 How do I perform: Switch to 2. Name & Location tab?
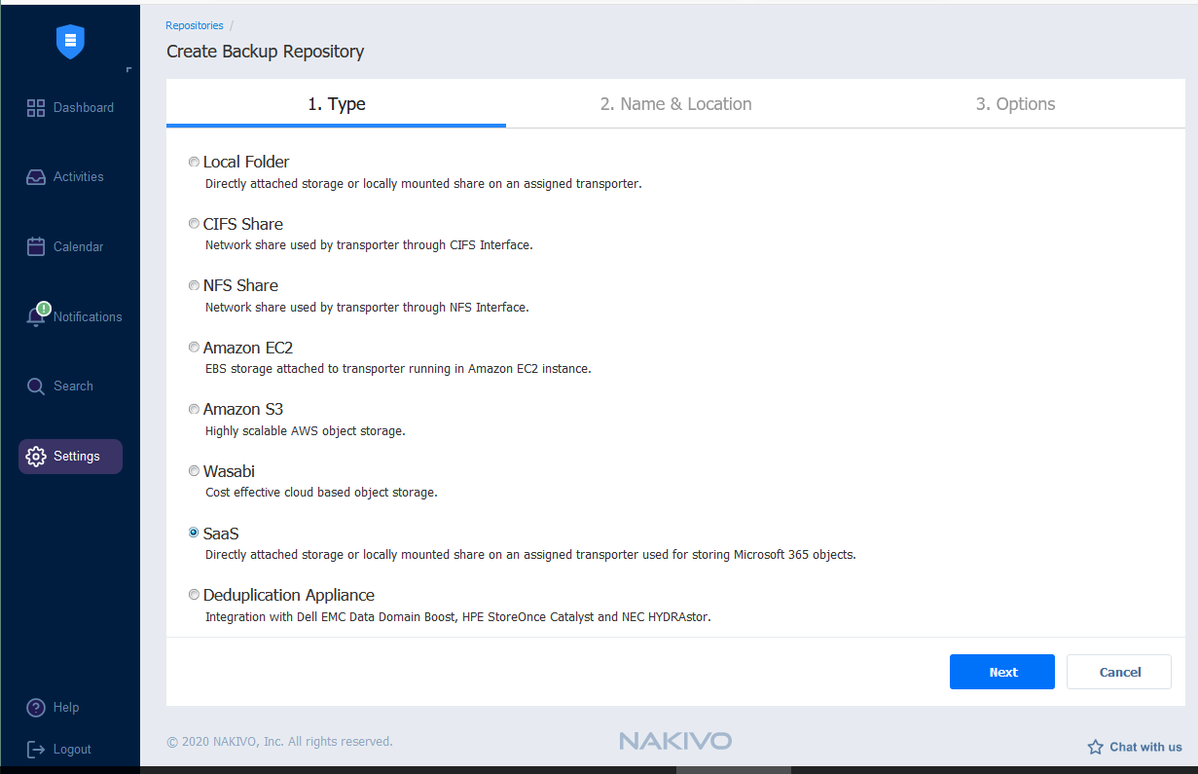[675, 104]
